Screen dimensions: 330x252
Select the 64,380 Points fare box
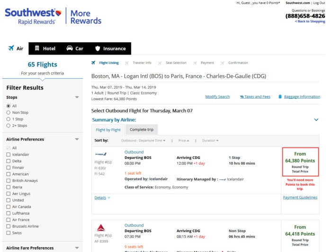coord(300,162)
